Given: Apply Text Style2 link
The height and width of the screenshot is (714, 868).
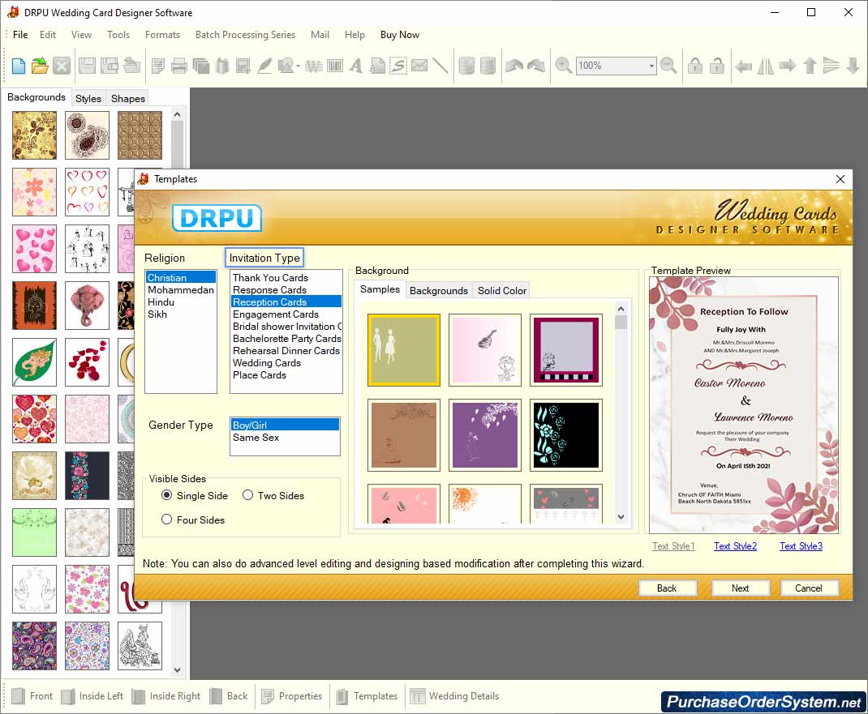Looking at the screenshot, I should [x=735, y=546].
